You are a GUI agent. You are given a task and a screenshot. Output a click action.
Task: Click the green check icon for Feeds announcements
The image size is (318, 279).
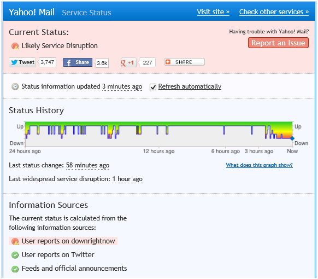[15, 269]
